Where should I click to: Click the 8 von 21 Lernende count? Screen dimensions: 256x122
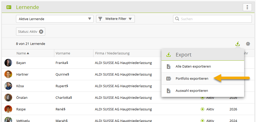[x=30, y=44]
